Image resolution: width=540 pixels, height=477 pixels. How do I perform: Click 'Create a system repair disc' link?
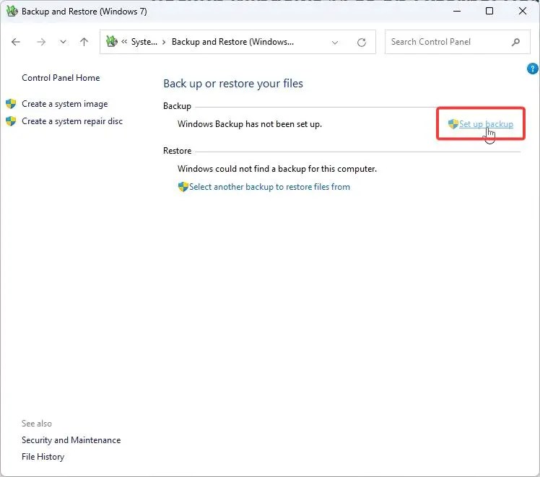click(x=72, y=121)
